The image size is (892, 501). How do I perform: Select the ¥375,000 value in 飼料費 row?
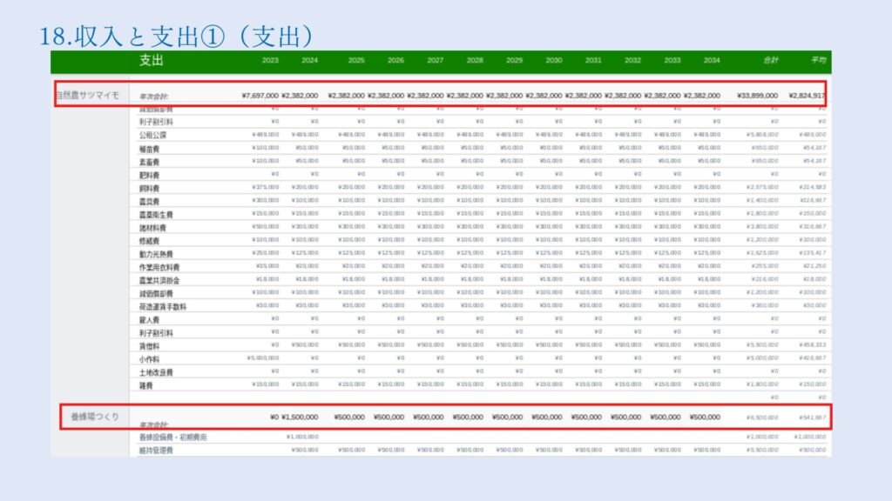pos(265,187)
